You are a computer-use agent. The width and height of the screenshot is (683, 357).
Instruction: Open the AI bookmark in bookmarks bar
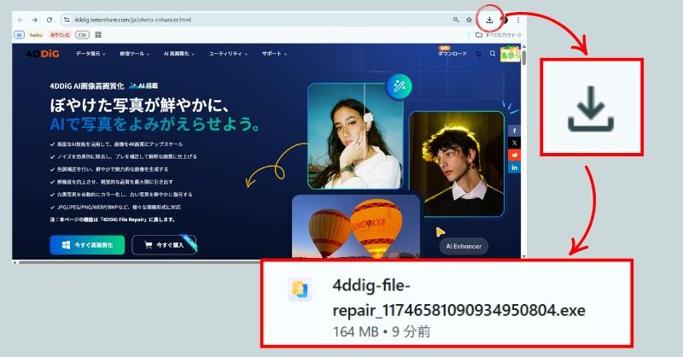19,35
